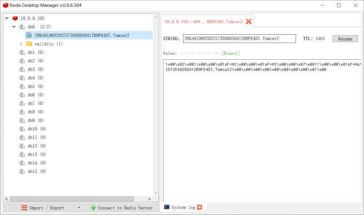
Task: Click the db11 database icon
Action: tap(22, 138)
